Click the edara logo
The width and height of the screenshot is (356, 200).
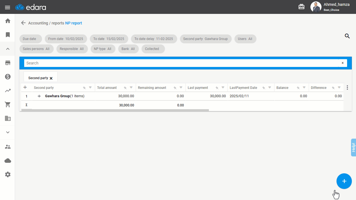tap(31, 7)
